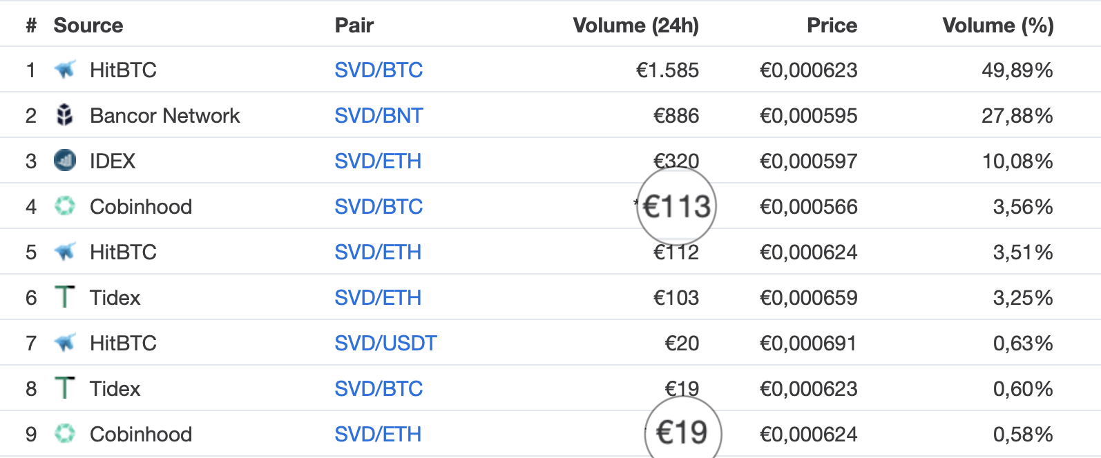This screenshot has width=1101, height=458.
Task: Open the SVD/BNT pair link
Action: [379, 115]
